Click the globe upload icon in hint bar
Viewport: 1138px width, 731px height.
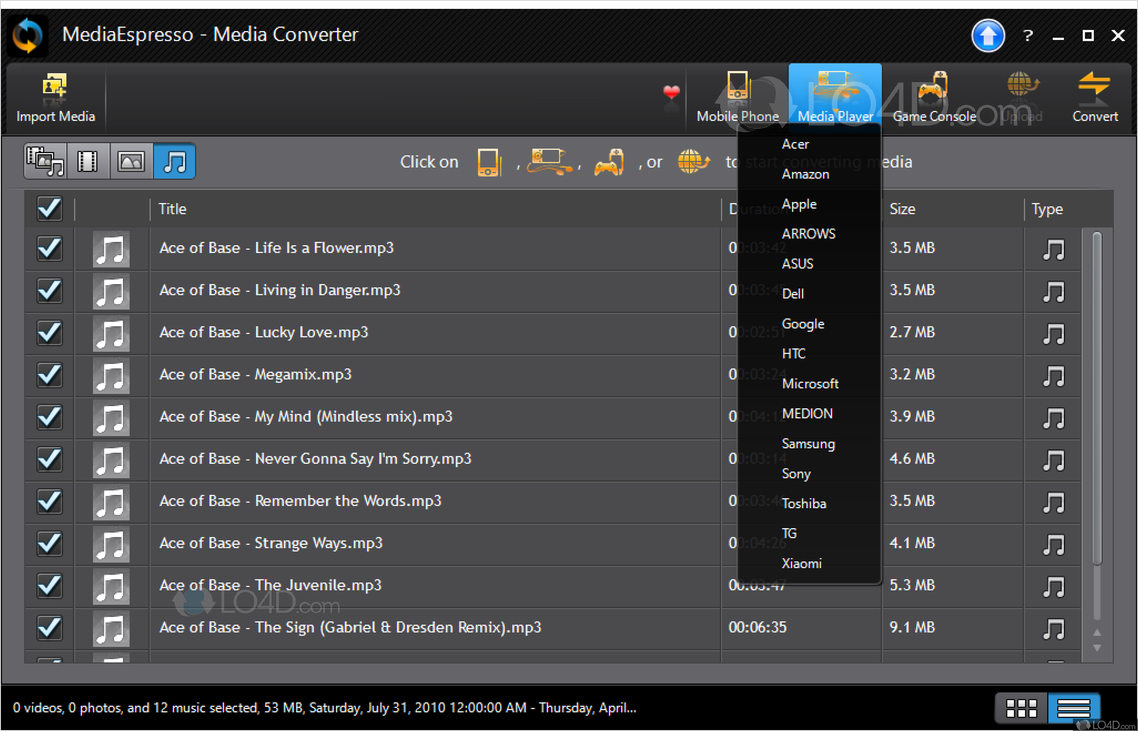click(693, 162)
